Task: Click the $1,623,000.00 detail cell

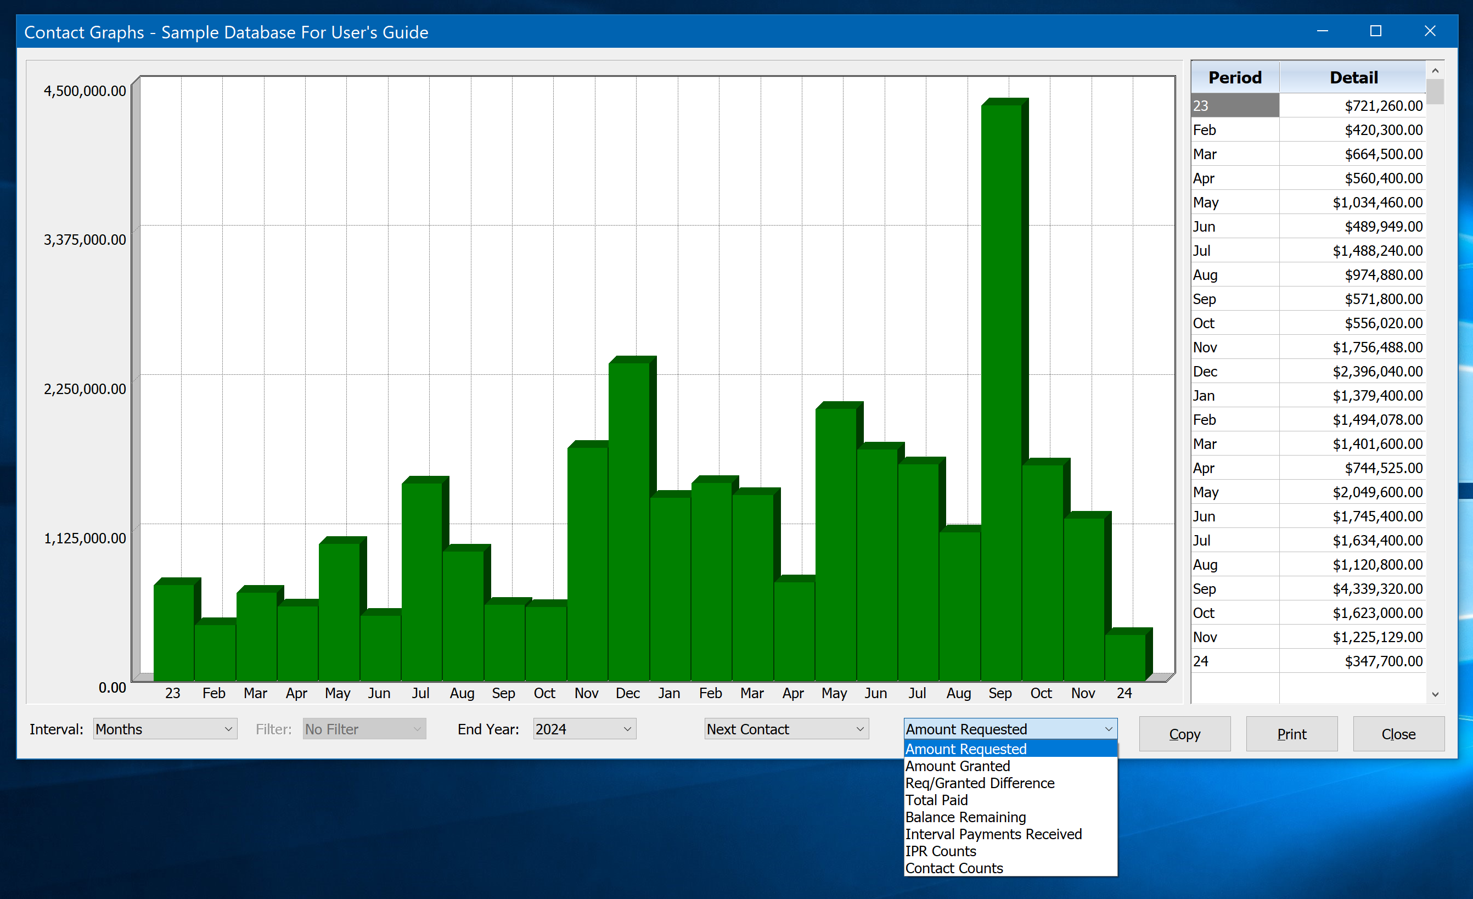Action: pyautogui.click(x=1353, y=613)
